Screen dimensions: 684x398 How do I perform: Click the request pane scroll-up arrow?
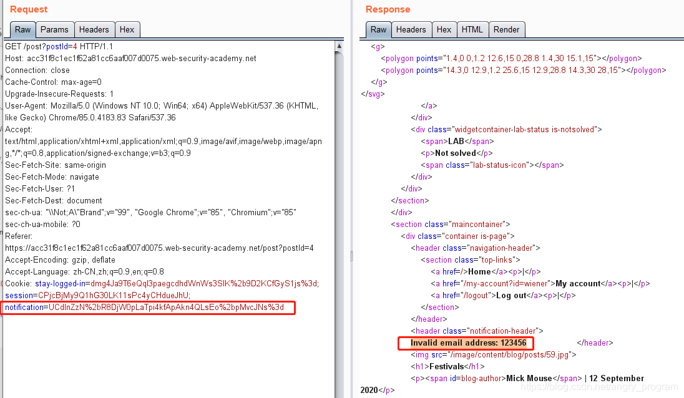point(339,46)
